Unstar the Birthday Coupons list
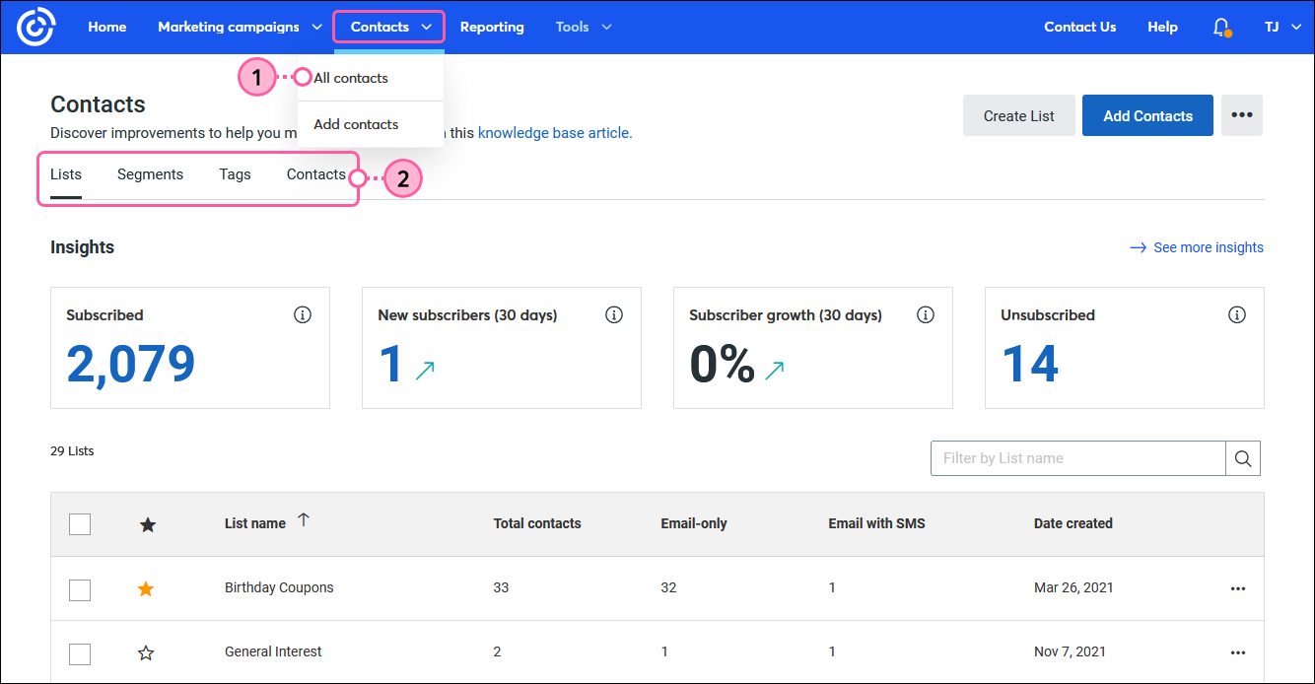1315x684 pixels. click(146, 588)
